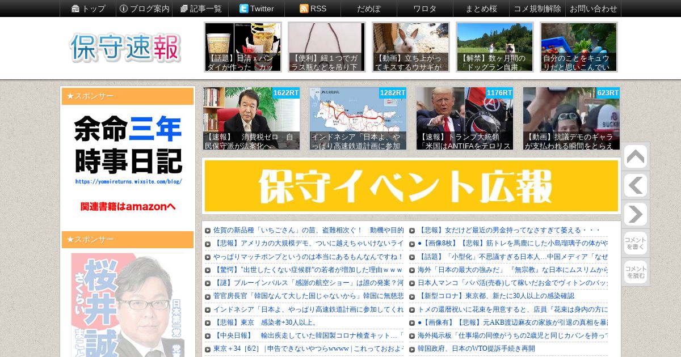Open コメ規制解除 in navigation bar
Viewport: 681px width, 357px height.
537,8
